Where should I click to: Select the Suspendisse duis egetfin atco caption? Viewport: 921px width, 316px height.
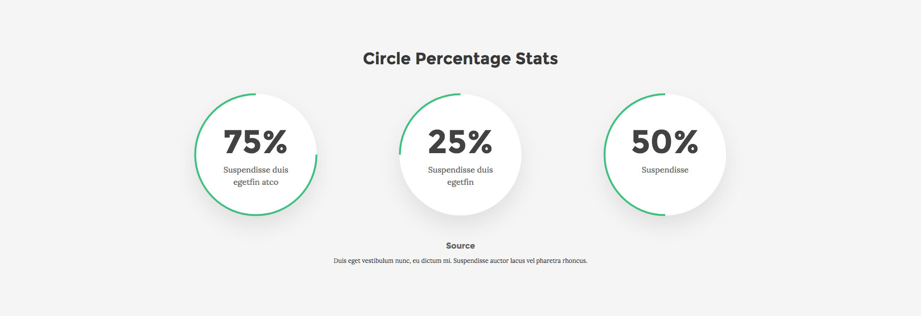(x=256, y=176)
